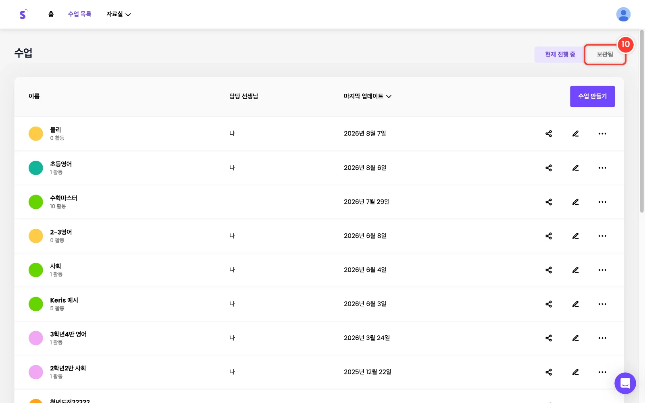Open more options for 수학마스터
The height and width of the screenshot is (403, 645).
coord(602,202)
